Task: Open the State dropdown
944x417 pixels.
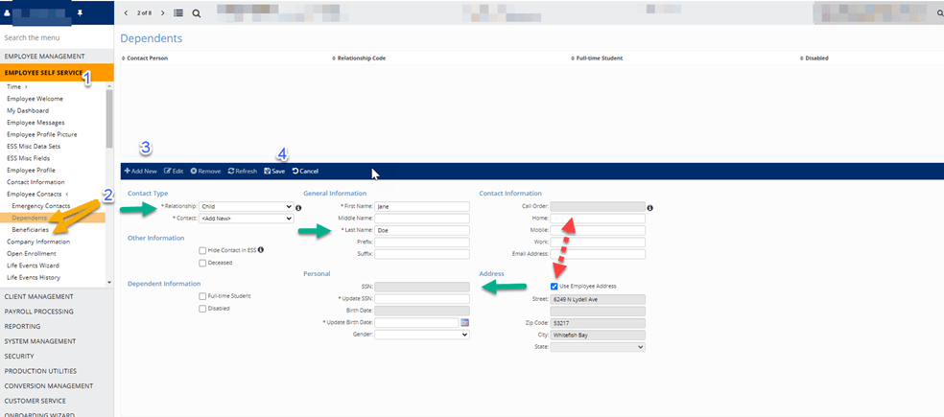Action: tap(598, 347)
